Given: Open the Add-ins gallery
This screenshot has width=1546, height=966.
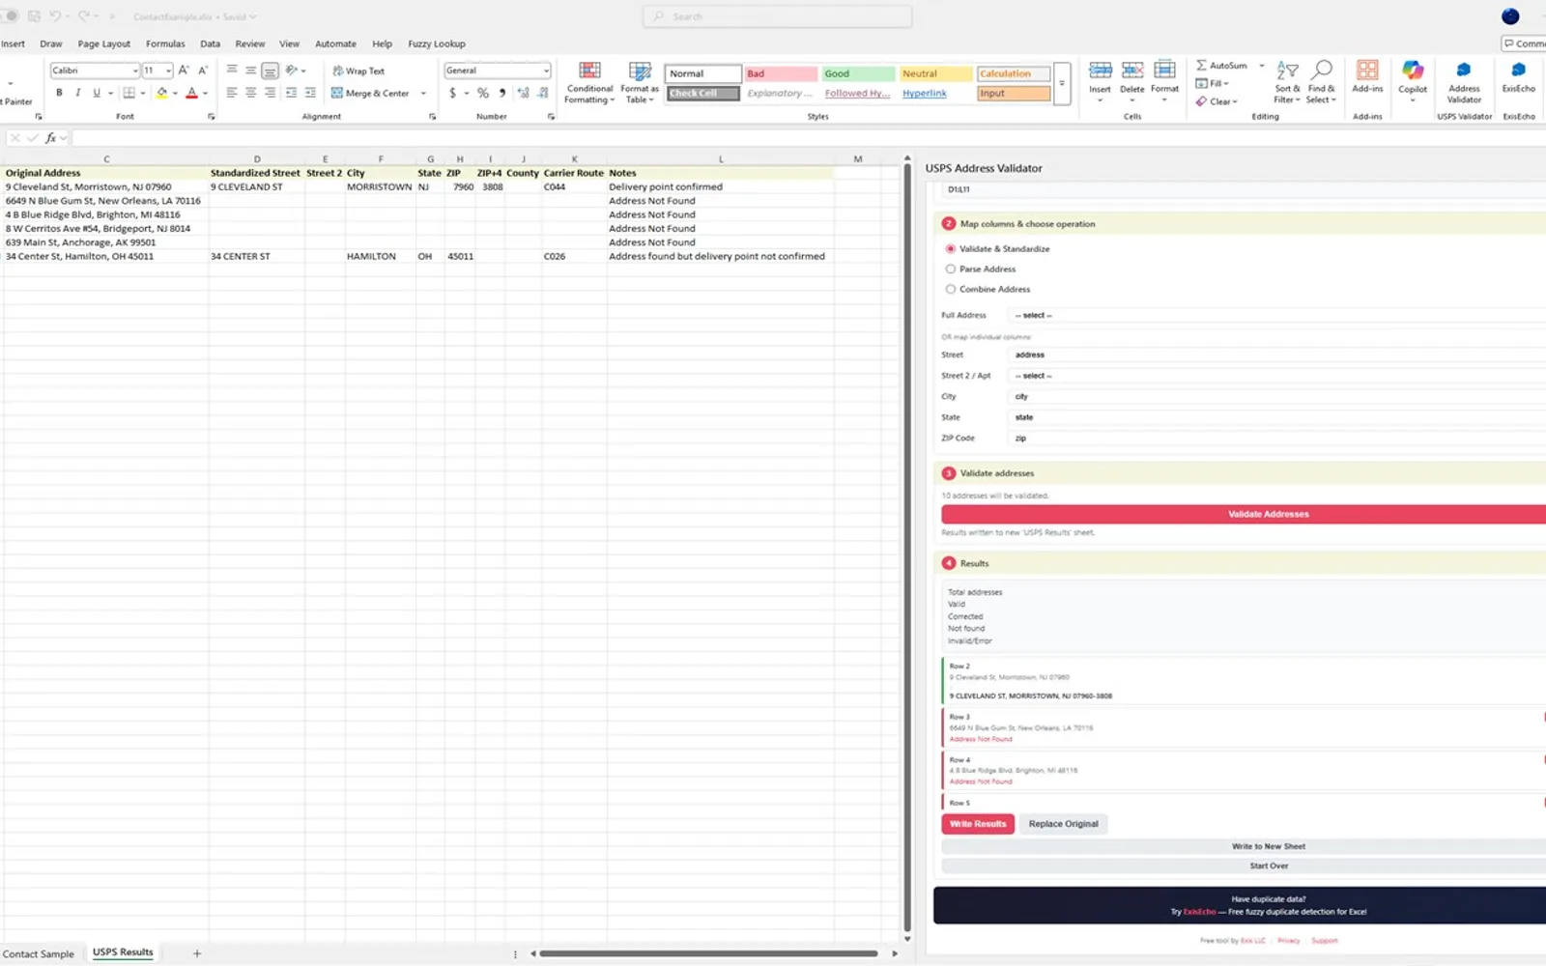Looking at the screenshot, I should [1367, 77].
